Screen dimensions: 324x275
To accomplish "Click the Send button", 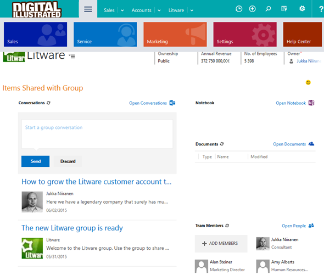I will pos(35,161).
